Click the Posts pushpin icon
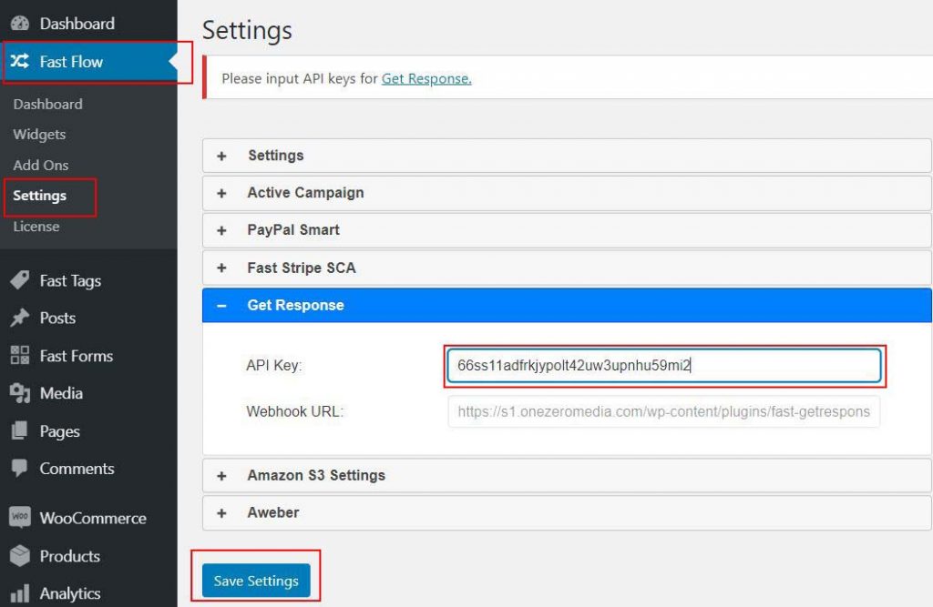Image resolution: width=933 pixels, height=607 pixels. coord(20,318)
